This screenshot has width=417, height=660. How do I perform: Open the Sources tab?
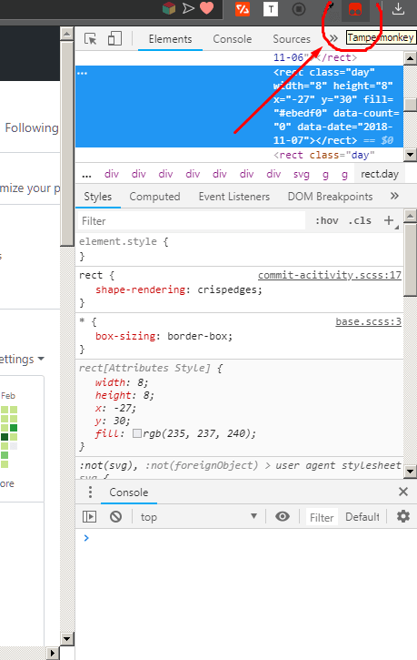[292, 39]
